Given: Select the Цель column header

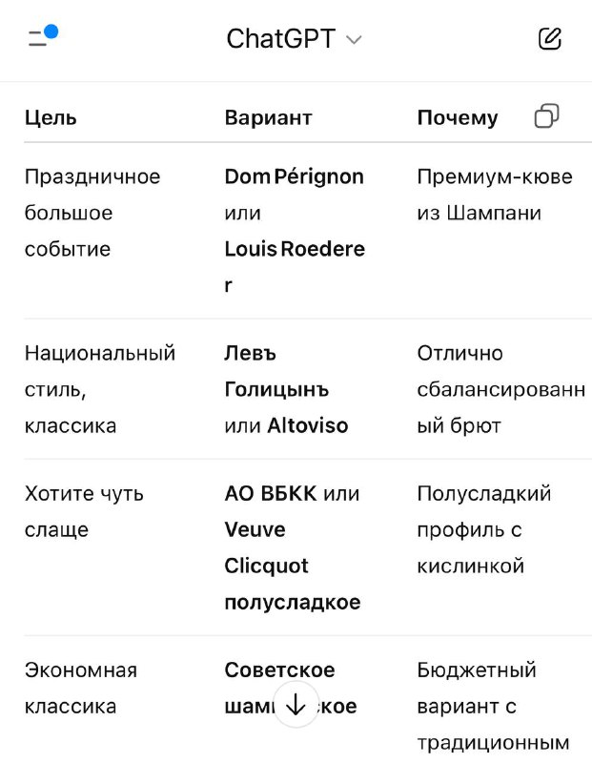Looking at the screenshot, I should 51,117.
